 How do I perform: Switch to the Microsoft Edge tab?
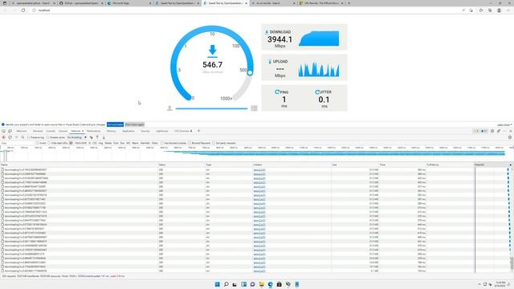pos(129,3)
